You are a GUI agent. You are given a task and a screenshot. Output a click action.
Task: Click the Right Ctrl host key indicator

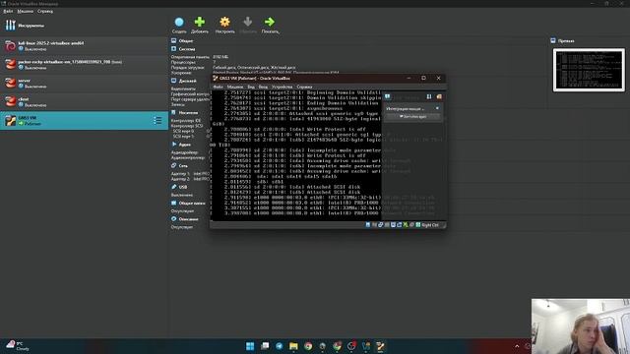coord(430,225)
